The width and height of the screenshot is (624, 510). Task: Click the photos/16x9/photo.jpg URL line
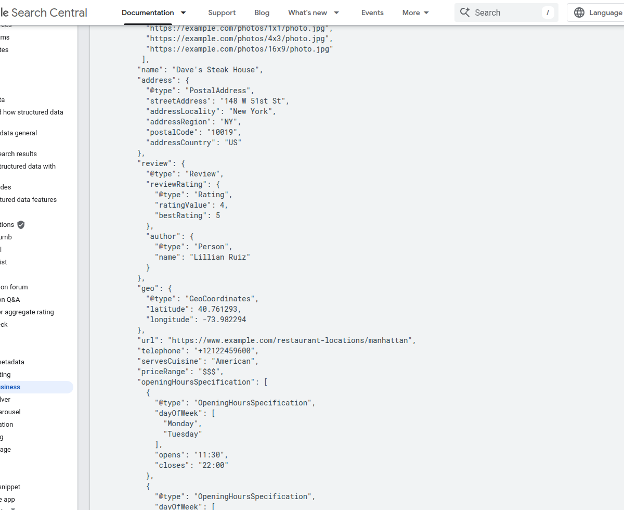coord(239,49)
